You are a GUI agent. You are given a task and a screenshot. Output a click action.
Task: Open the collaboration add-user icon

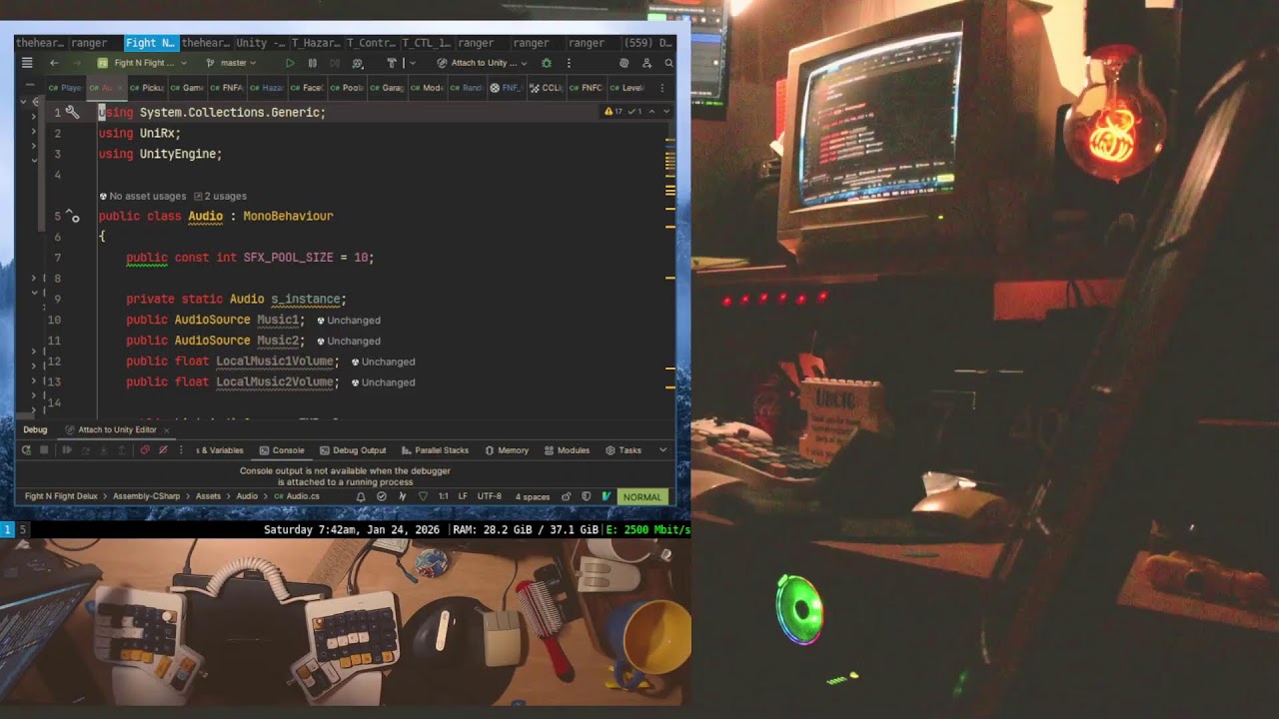coord(646,63)
